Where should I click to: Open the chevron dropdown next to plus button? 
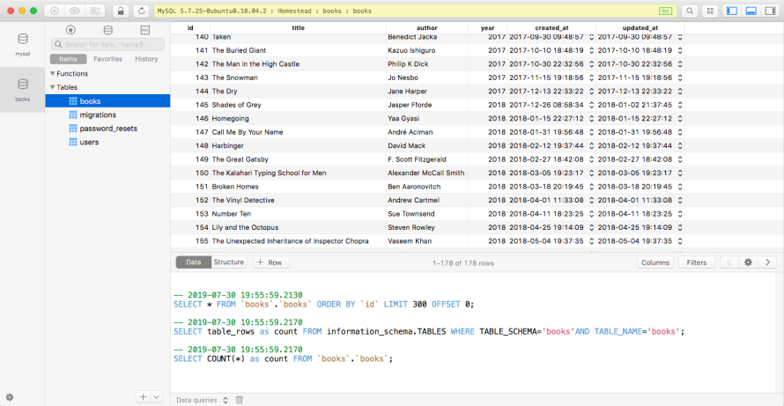tap(157, 396)
